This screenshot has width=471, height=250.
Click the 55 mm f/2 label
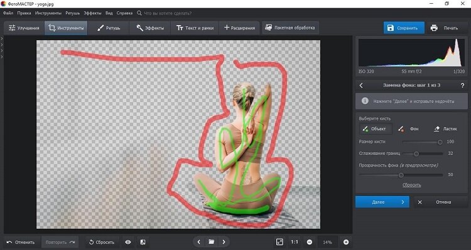tap(411, 71)
